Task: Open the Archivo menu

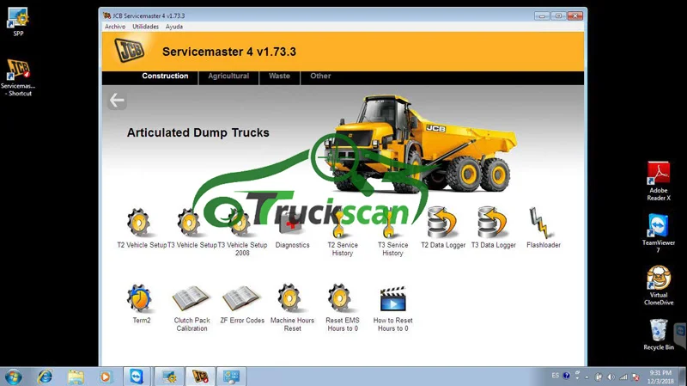Action: [115, 27]
